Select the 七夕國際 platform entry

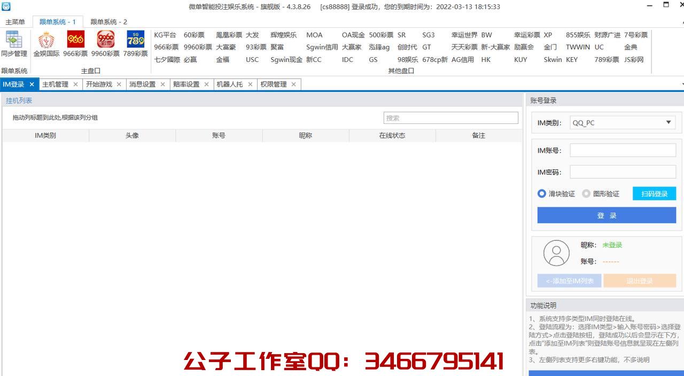[x=167, y=60]
